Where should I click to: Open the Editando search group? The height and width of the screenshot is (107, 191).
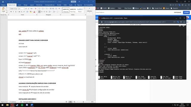click(90, 10)
